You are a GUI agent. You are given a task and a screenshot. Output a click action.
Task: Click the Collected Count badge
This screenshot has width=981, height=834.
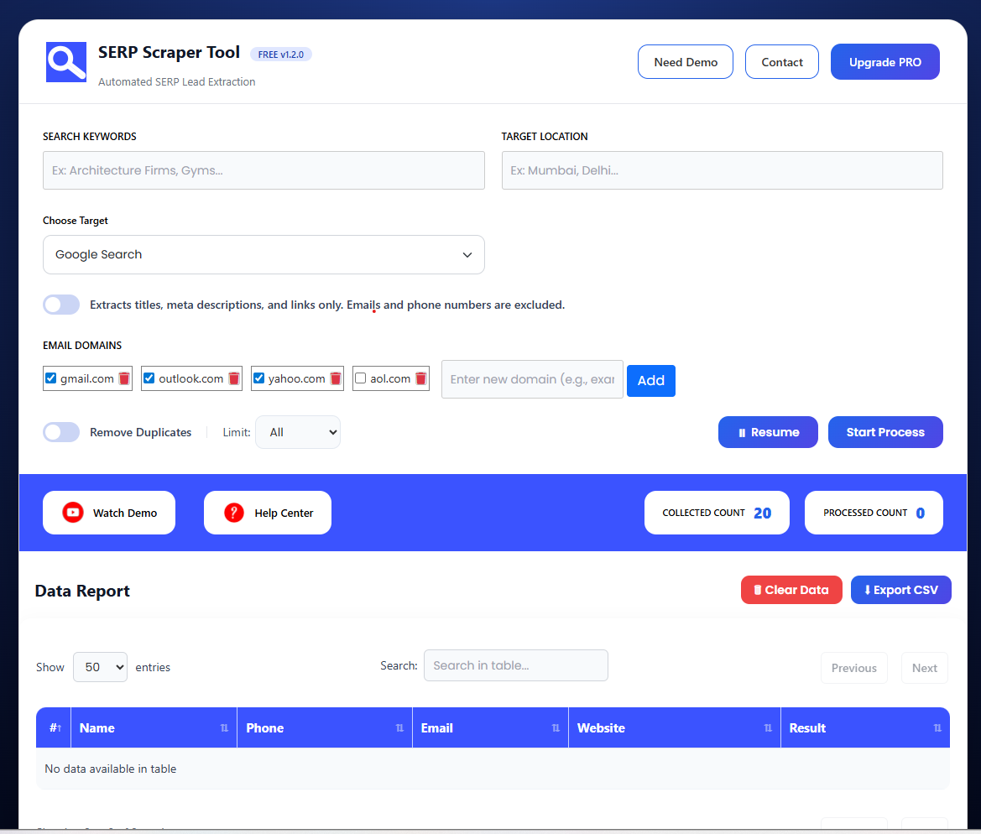click(x=716, y=512)
